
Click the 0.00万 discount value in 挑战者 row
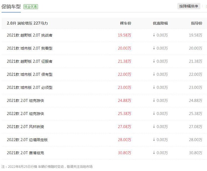[x=162, y=35]
